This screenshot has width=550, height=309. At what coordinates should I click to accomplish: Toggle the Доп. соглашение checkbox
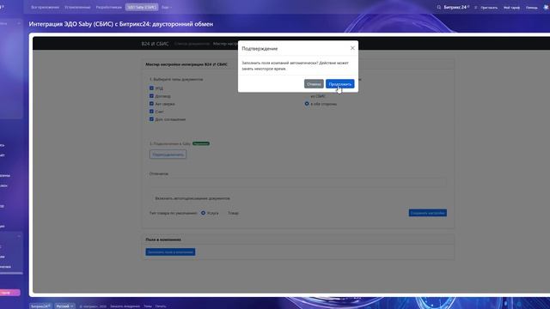[151, 118]
